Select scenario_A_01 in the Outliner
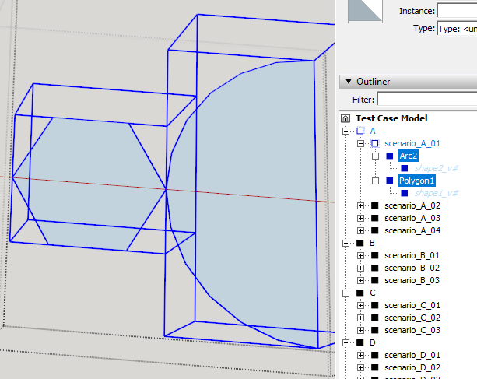Image resolution: width=477 pixels, height=379 pixels. tap(412, 143)
